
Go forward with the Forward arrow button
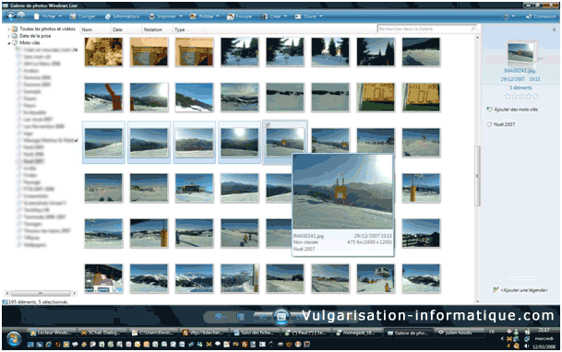click(21, 16)
